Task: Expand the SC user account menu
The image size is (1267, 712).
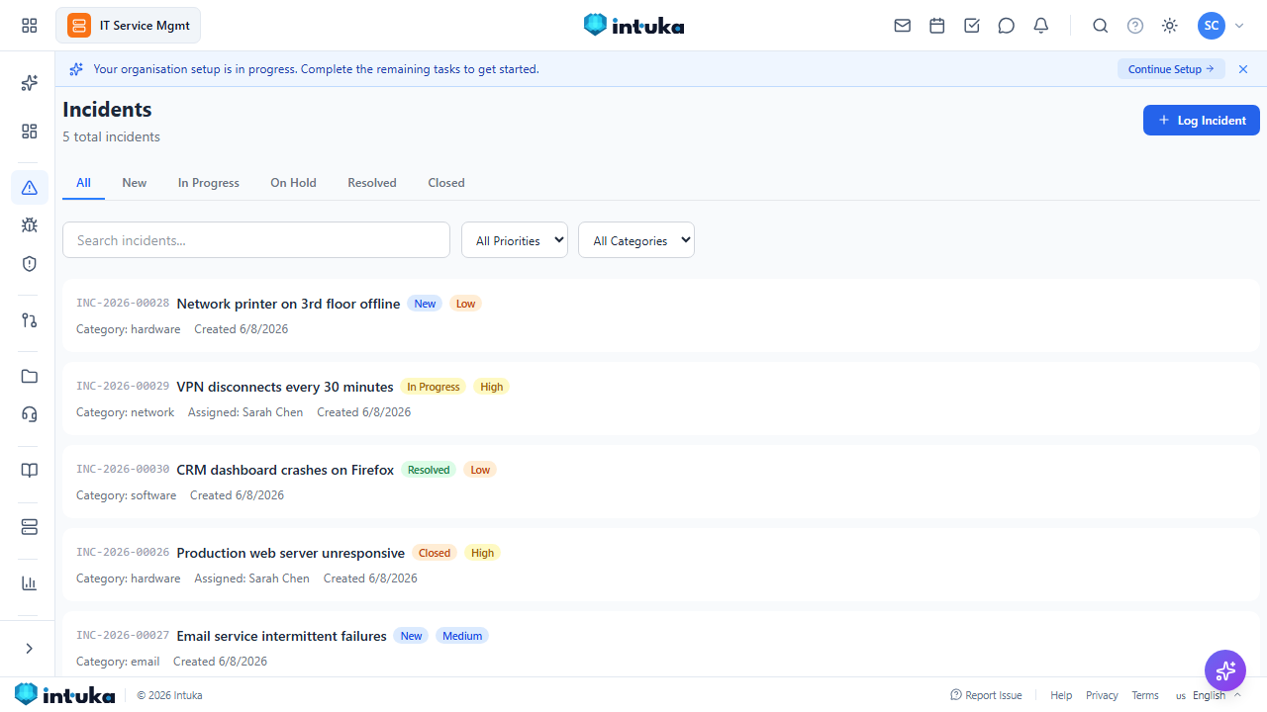Action: pyautogui.click(x=1220, y=26)
